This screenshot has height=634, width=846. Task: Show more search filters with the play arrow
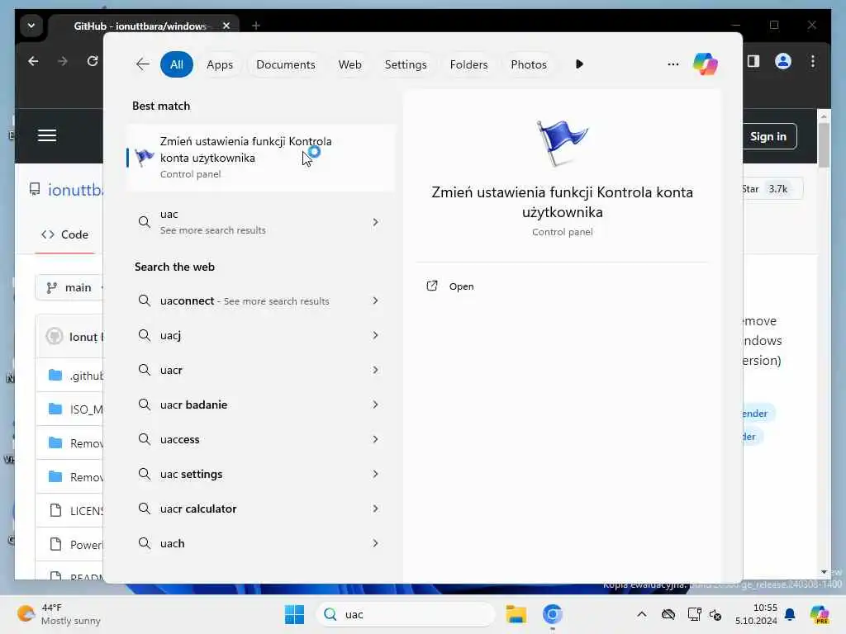pos(579,64)
